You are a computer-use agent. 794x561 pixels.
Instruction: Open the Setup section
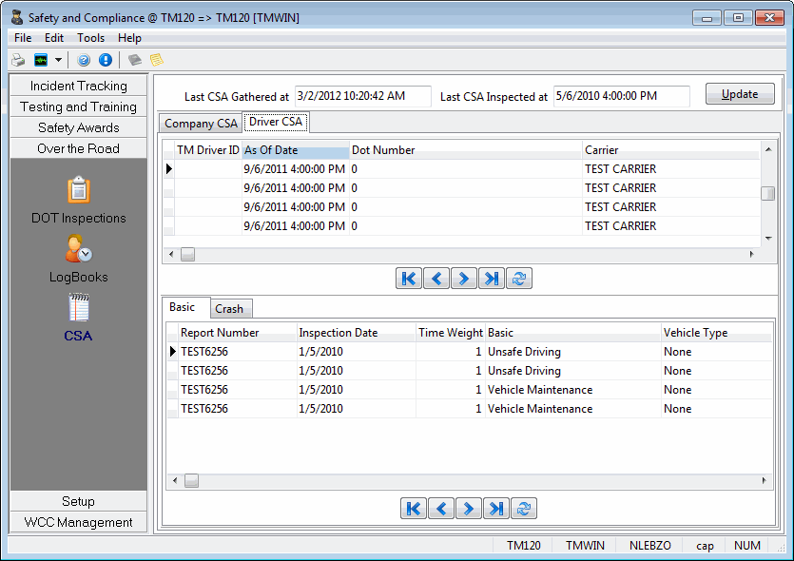coord(79,501)
